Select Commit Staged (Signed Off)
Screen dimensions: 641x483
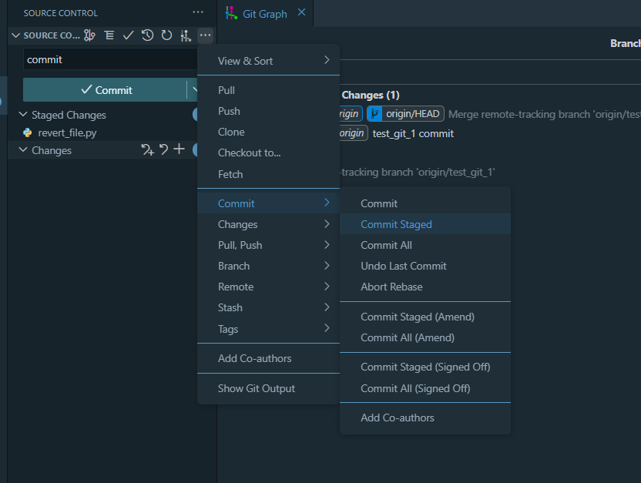(425, 367)
